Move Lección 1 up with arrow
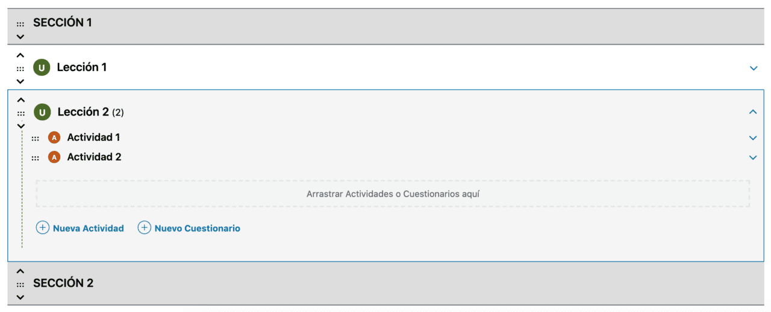Image resolution: width=771 pixels, height=312 pixels. [x=20, y=55]
